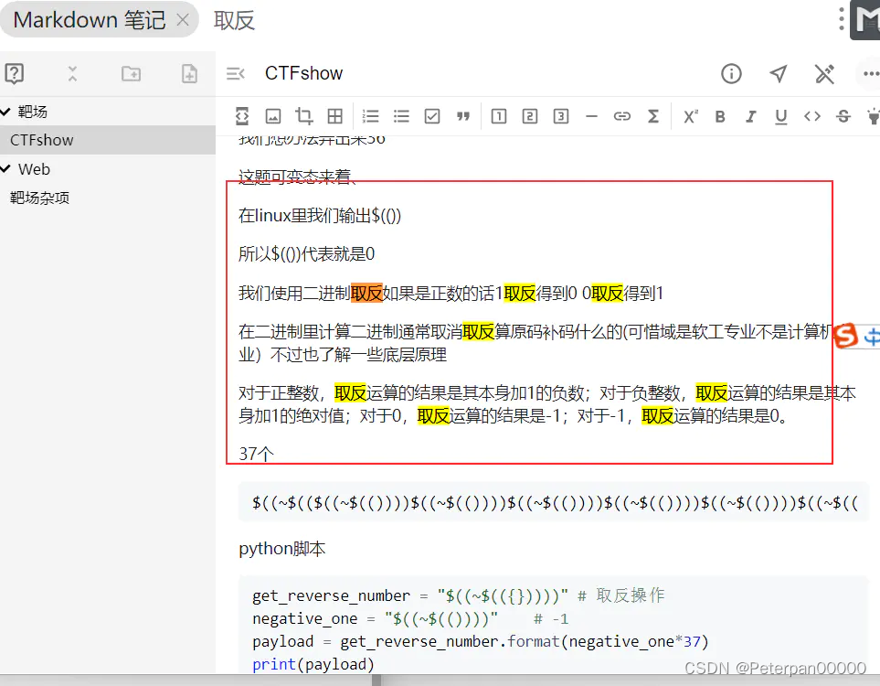
Task: Toggle the outline list icon beside CTFshow title
Action: pyautogui.click(x=236, y=73)
